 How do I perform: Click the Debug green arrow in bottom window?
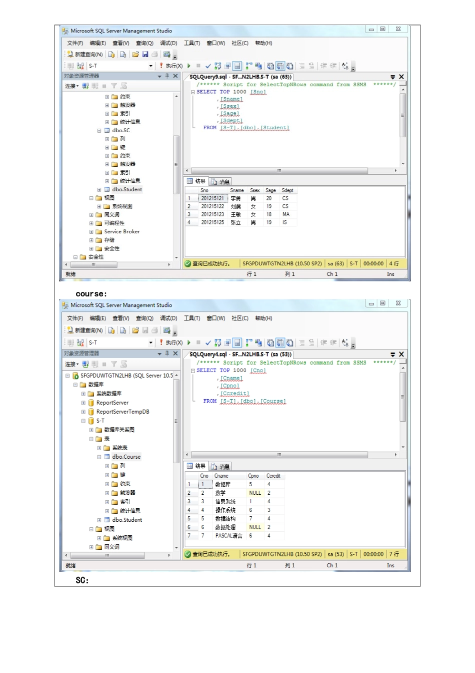[x=189, y=343]
